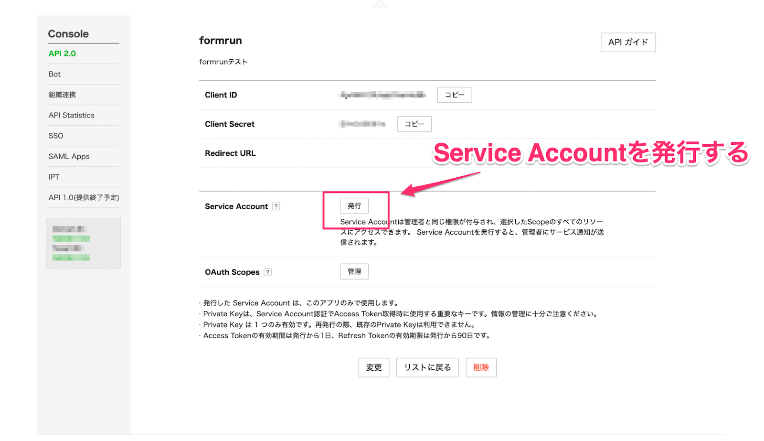Click the Service Account label
Image resolution: width=764 pixels, height=441 pixels.
click(236, 206)
